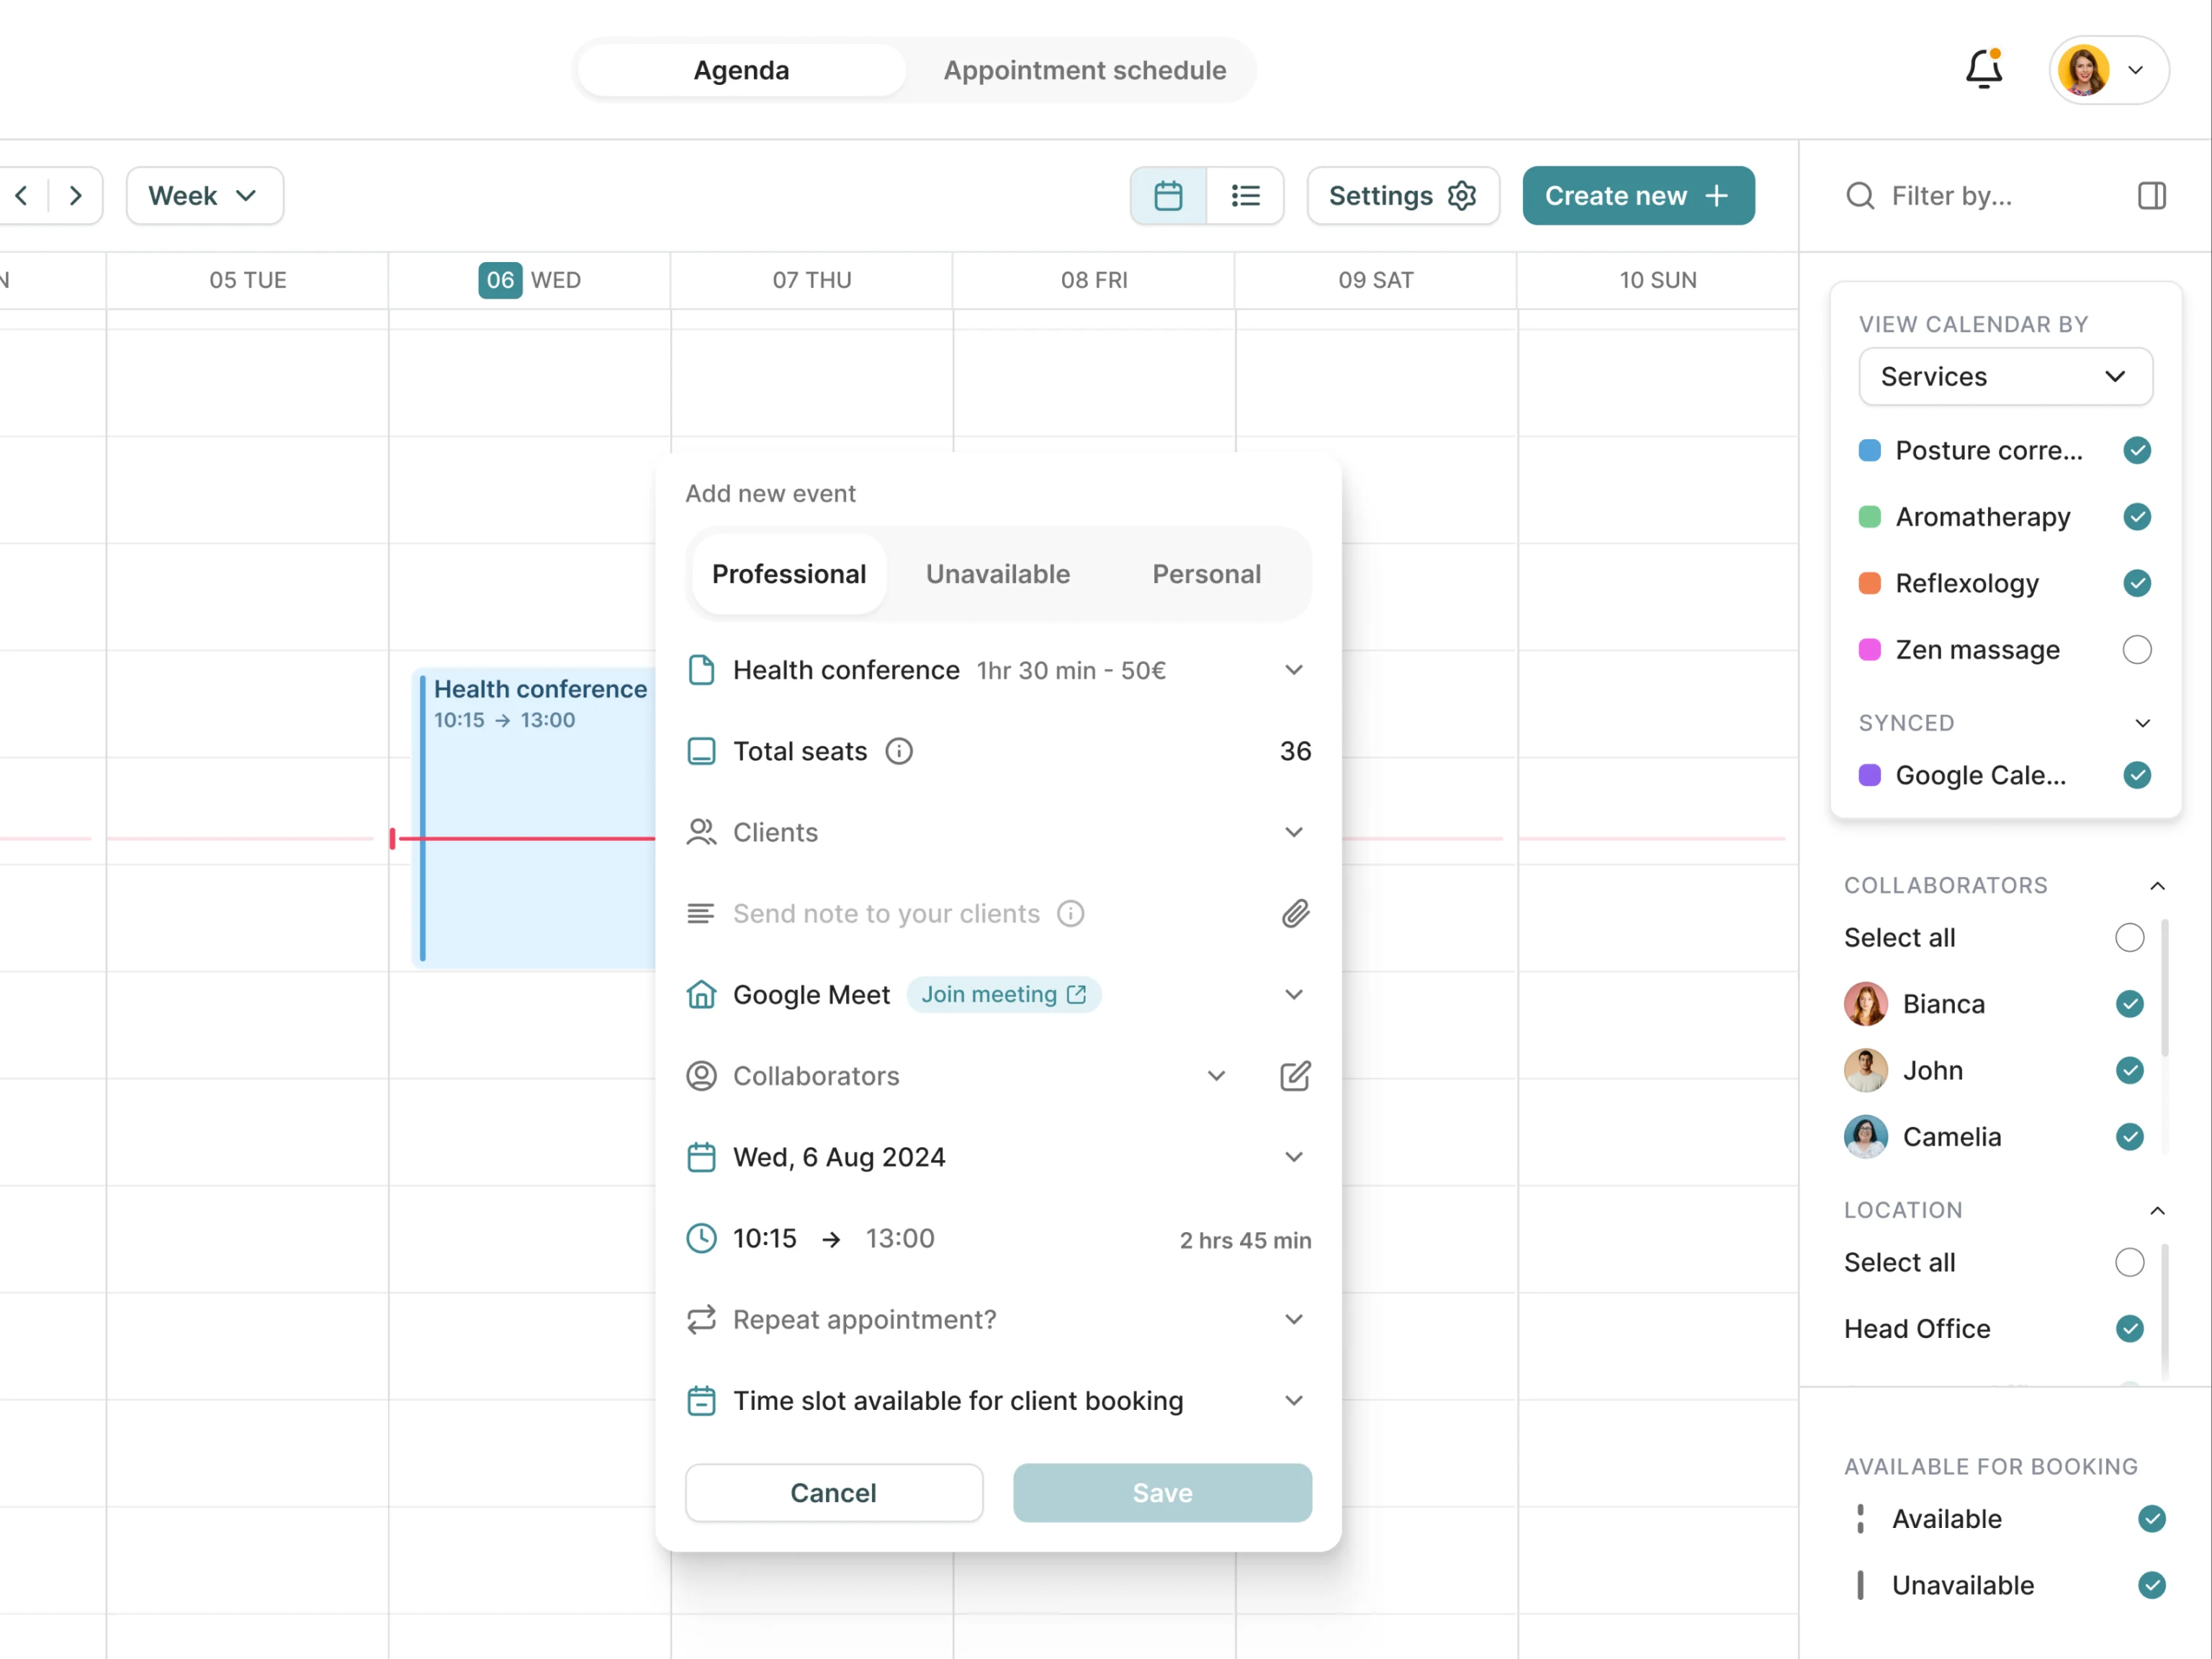Uncheck Google Calendar sync

click(x=2137, y=775)
